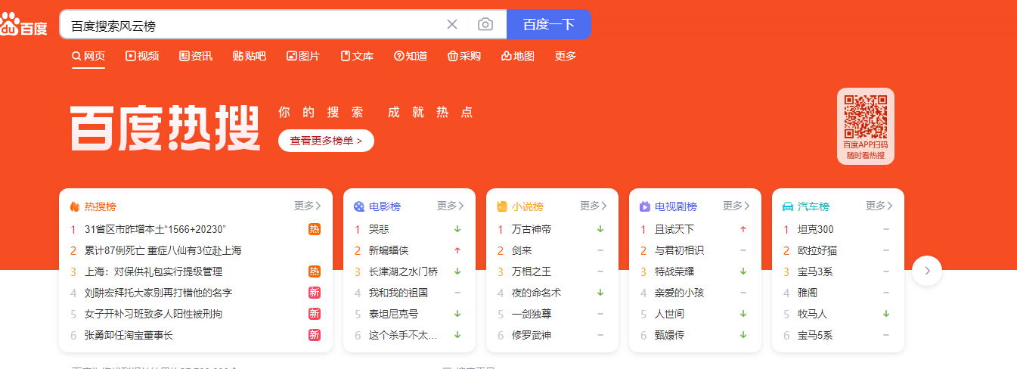The width and height of the screenshot is (1017, 369).
Task: Click the 查看更多榜单 button
Action: (326, 141)
